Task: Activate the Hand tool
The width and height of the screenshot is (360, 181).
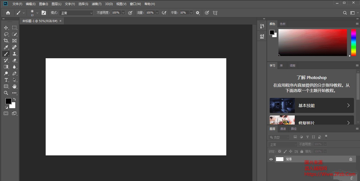Action: pos(14,86)
